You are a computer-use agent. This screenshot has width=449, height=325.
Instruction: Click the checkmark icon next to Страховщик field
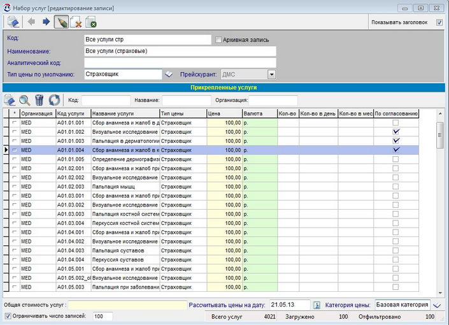click(169, 75)
